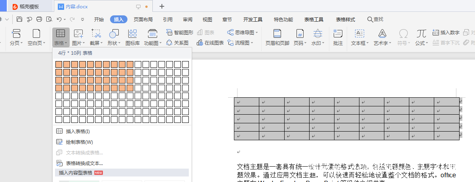Open the quick access toolbar customize arrow
The height and width of the screenshot is (182, 475).
click(82, 19)
